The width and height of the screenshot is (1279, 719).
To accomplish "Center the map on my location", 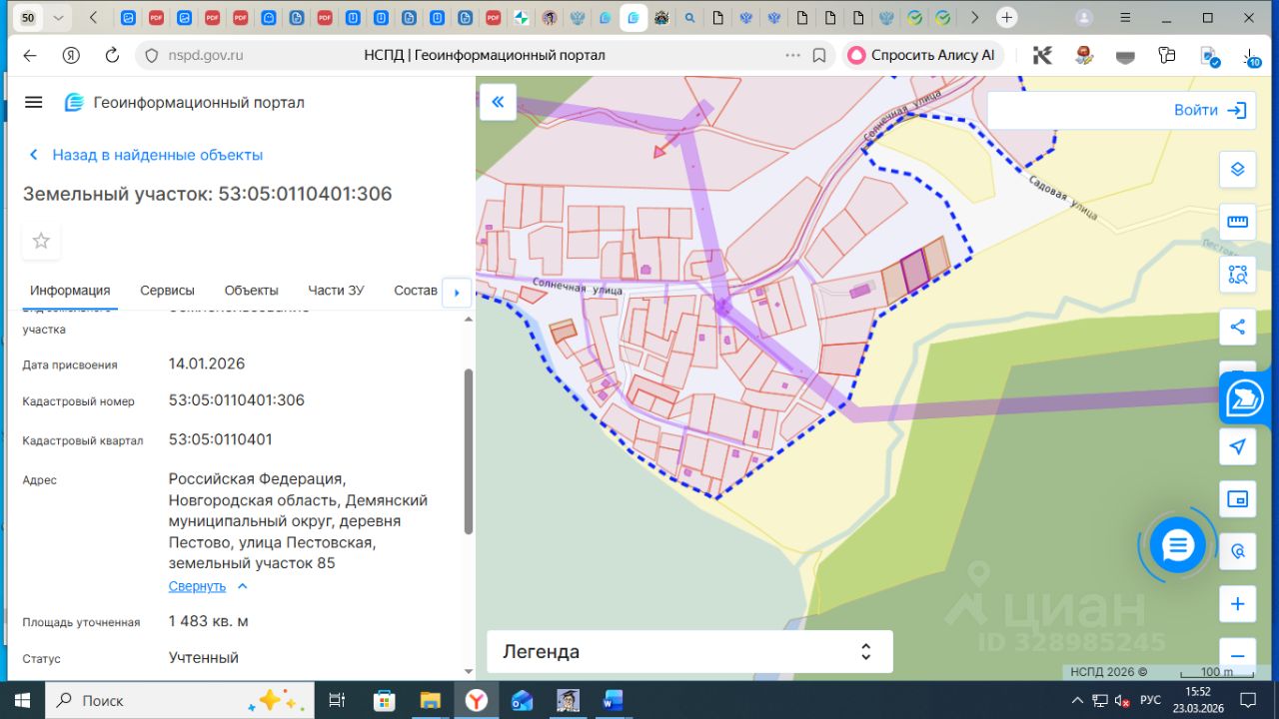I will pyautogui.click(x=1237, y=446).
